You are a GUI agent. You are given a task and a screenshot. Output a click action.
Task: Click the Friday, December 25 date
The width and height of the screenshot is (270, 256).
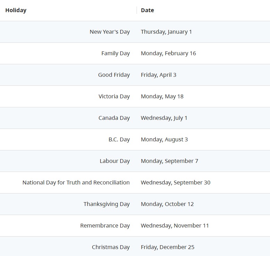(x=167, y=247)
